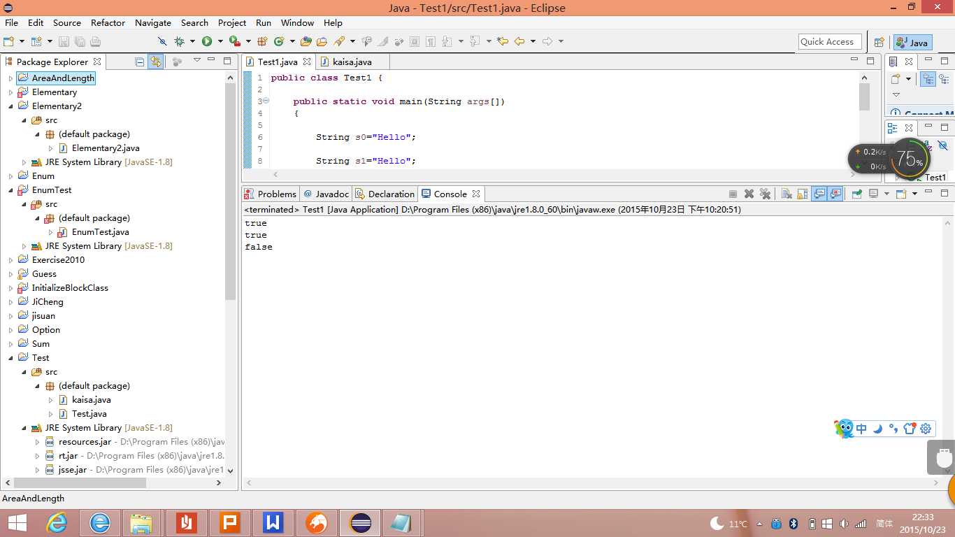955x537 pixels.
Task: Click the Collapse All icon in Package Explorer
Action: click(x=140, y=62)
